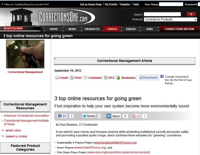
Task: Click the Comment speech bubble icon
Action: click(x=86, y=77)
